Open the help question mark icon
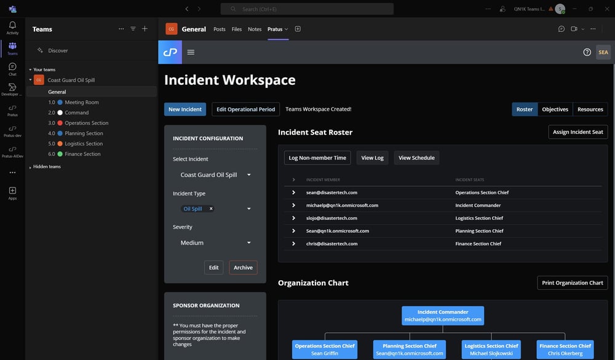 tap(587, 52)
